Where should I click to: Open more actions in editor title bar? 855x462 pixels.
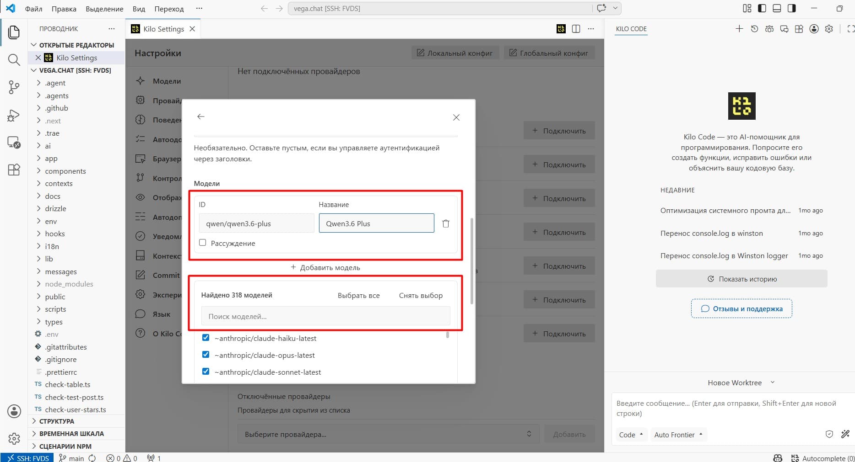591,29
